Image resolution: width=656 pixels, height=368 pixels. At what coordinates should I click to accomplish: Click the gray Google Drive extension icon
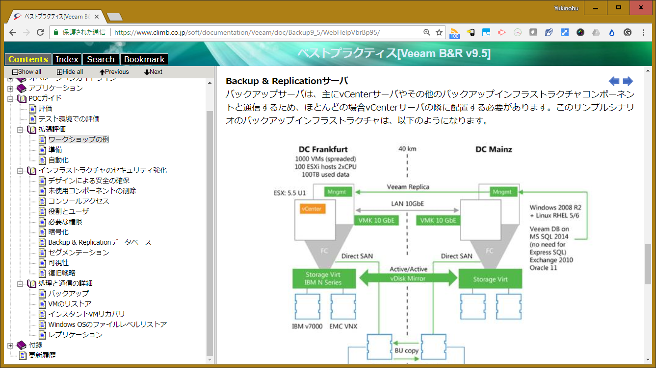tap(596, 33)
